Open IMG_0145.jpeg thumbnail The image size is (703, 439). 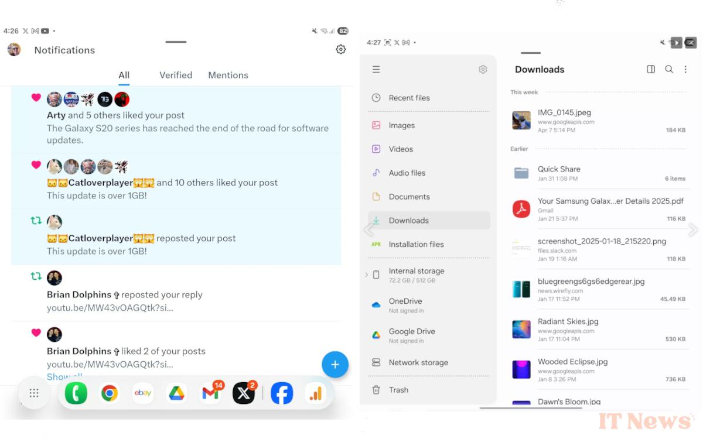click(x=521, y=121)
